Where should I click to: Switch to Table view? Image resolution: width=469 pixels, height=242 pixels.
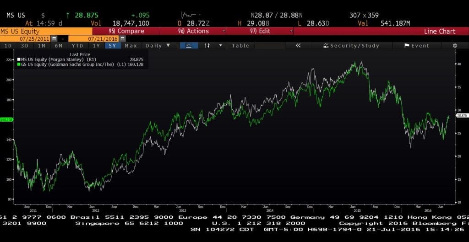(x=240, y=46)
